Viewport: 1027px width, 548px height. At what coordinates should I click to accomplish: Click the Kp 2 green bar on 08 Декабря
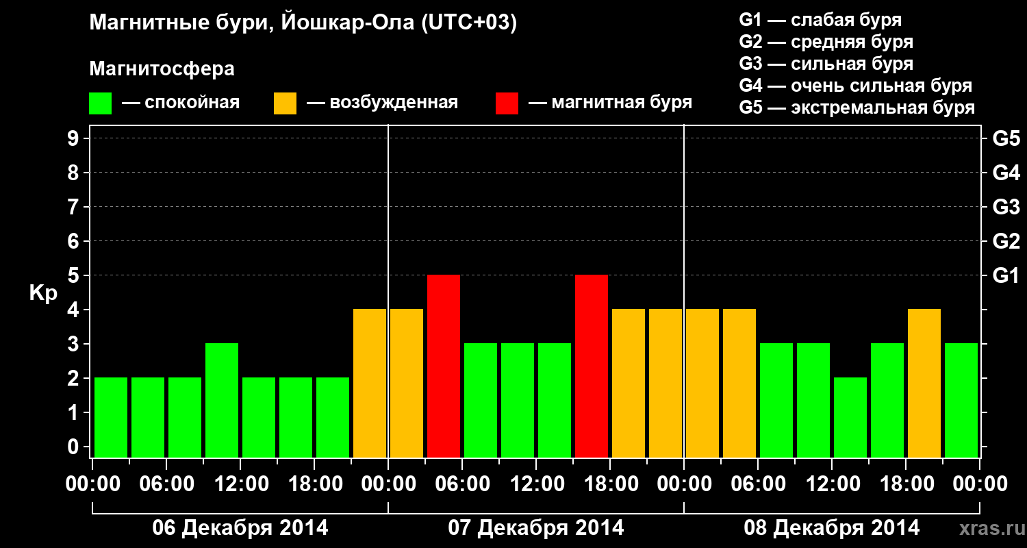(x=850, y=418)
